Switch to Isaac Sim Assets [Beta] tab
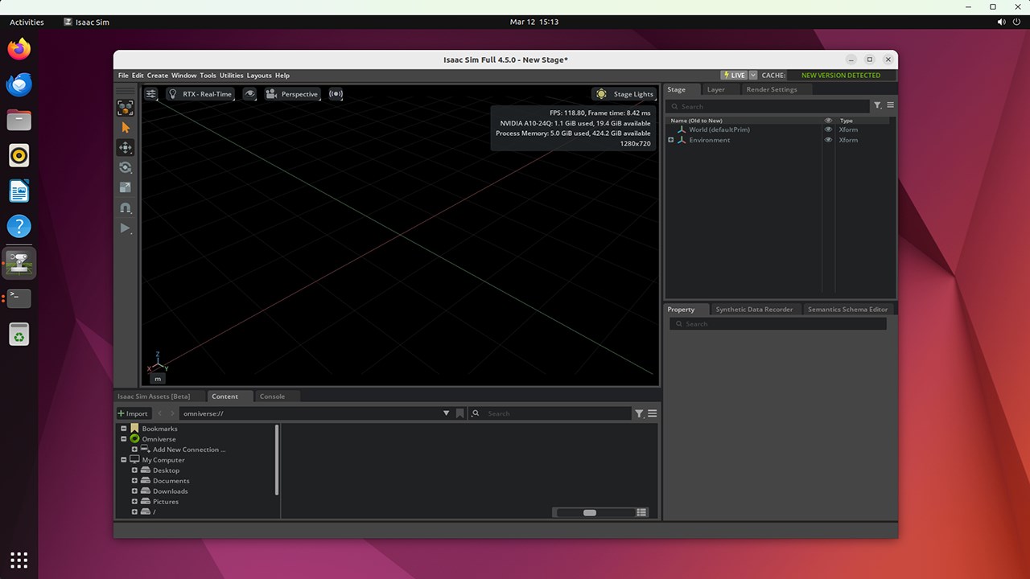Screen dimensions: 1030x579 [x=154, y=396]
